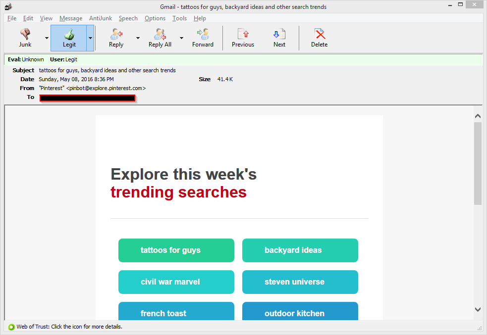The image size is (487, 335).
Task: Open the Speech menu
Action: [x=128, y=18]
